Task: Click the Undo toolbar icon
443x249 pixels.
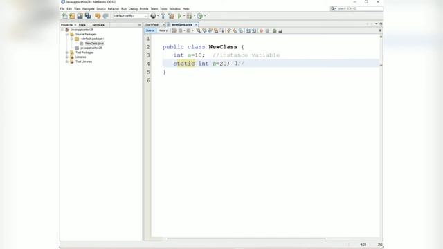Action: click(98, 16)
